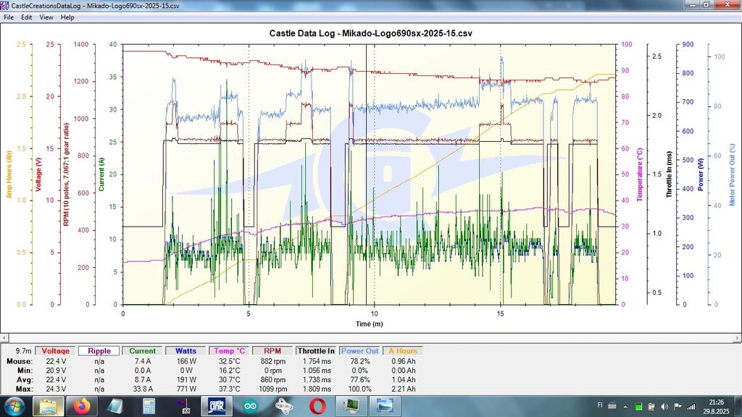Click the A Hours legend button

pos(402,351)
